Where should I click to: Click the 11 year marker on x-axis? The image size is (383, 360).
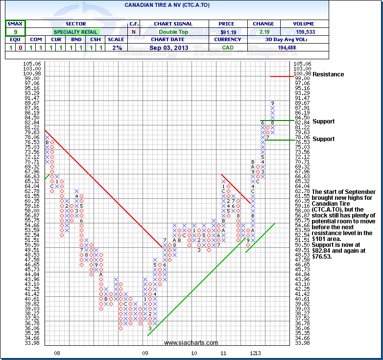click(x=223, y=353)
